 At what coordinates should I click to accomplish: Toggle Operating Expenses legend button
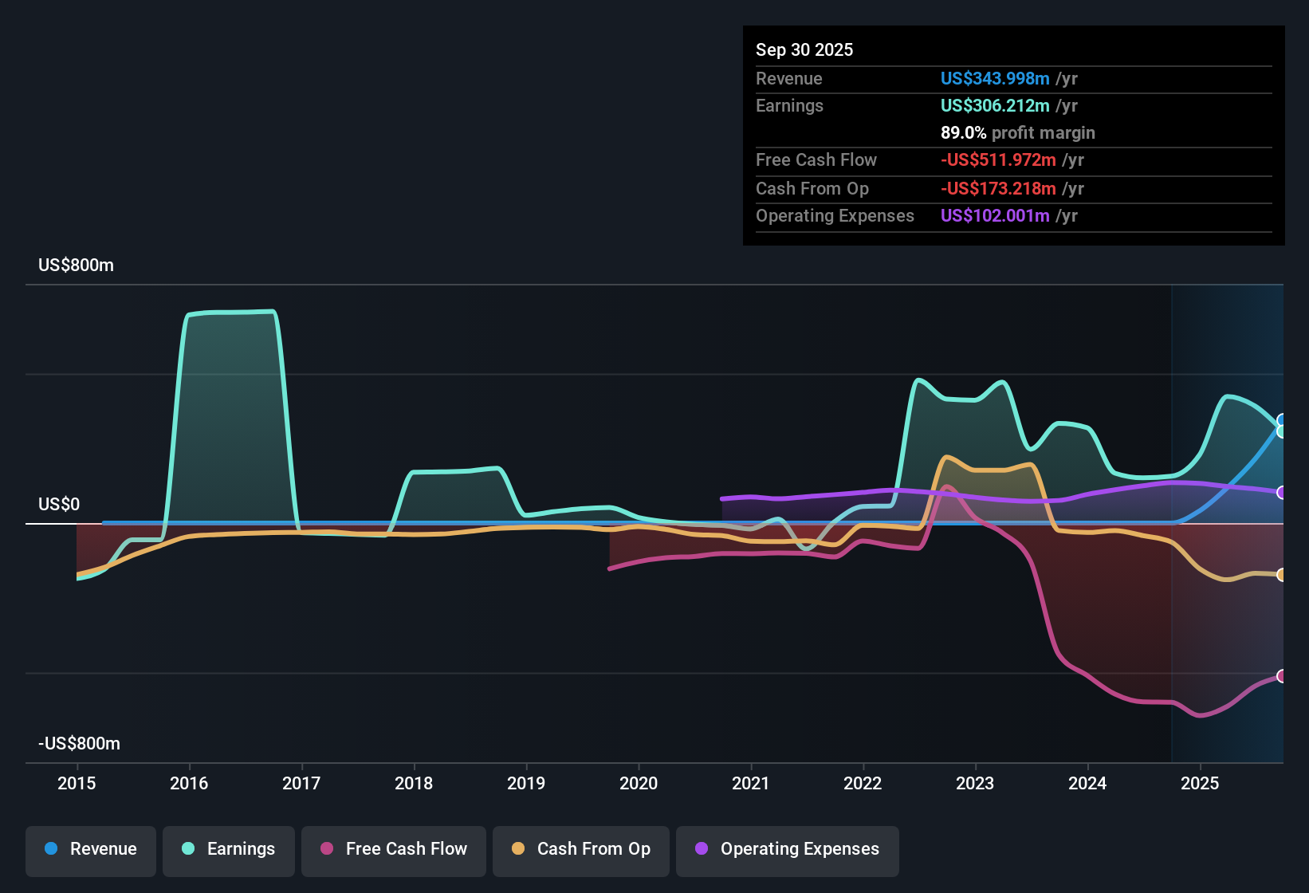coord(788,849)
